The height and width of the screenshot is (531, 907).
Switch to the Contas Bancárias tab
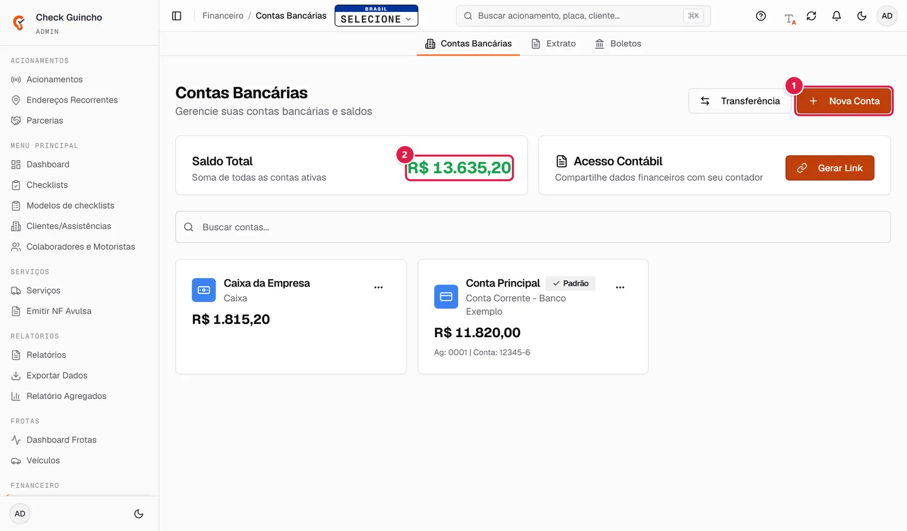point(468,44)
